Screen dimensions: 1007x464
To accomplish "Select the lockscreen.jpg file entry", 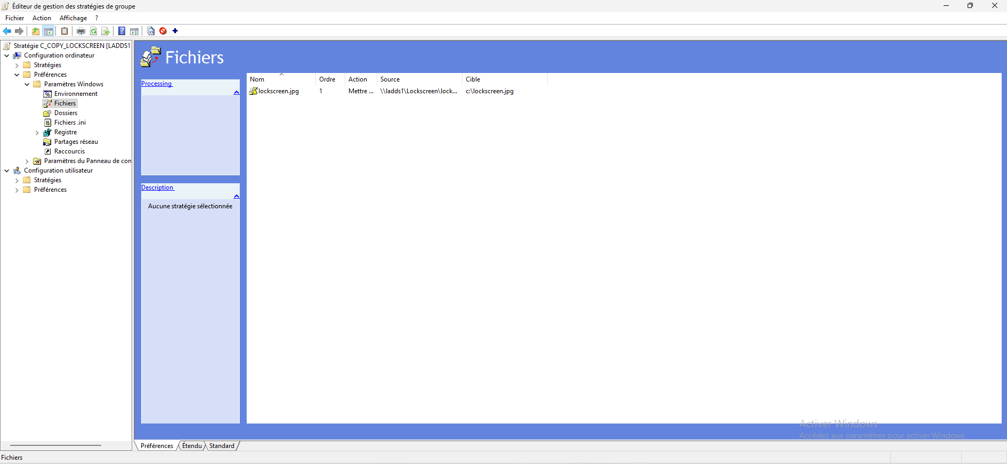I will (x=278, y=91).
